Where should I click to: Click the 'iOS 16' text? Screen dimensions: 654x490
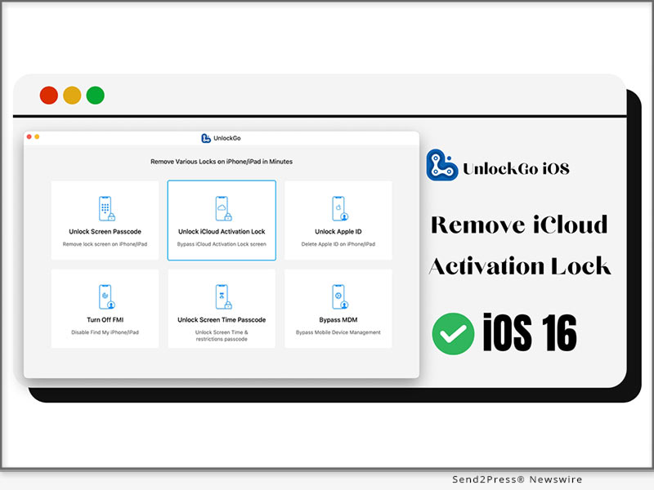[x=530, y=332]
